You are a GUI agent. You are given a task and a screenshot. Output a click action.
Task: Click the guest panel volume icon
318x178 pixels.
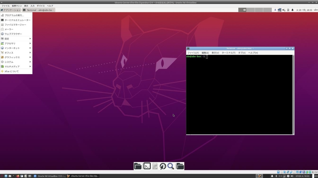click(x=284, y=10)
